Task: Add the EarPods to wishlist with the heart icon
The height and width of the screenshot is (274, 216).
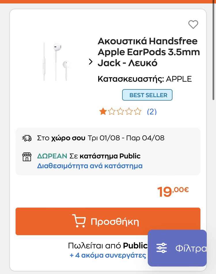Action: click(x=193, y=25)
